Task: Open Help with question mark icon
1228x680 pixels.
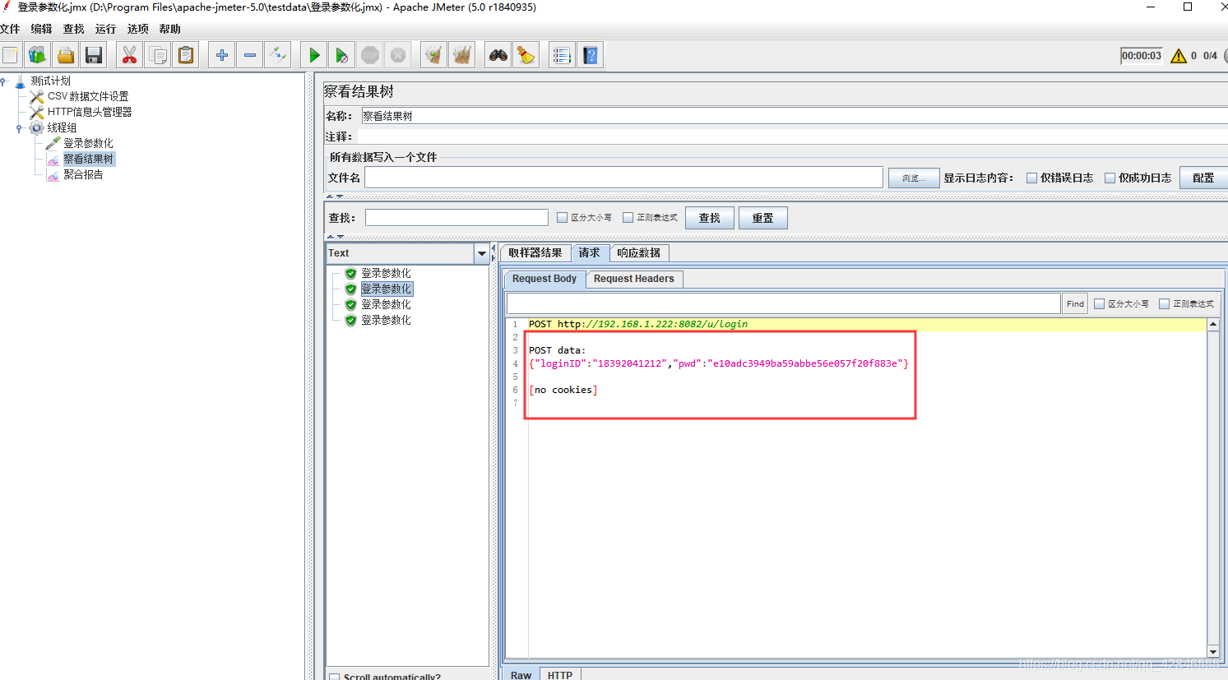Action: pos(591,55)
